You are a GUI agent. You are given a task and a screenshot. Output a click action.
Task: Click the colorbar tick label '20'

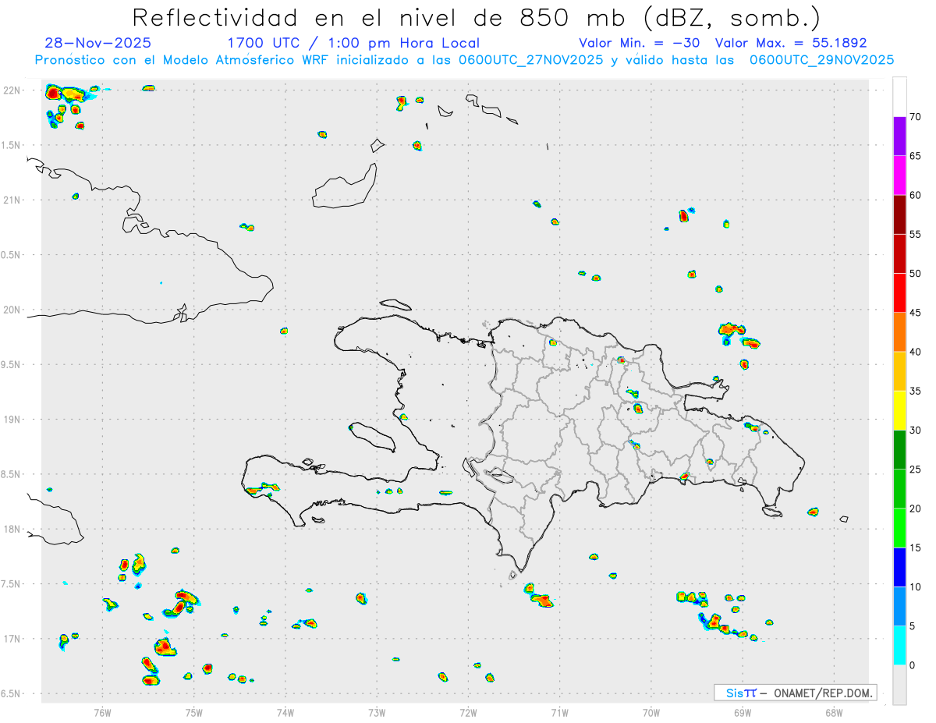point(916,509)
